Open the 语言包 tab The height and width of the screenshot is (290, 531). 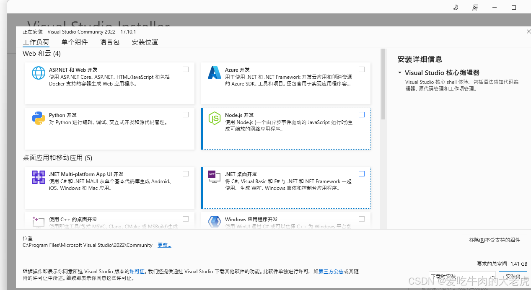click(110, 42)
